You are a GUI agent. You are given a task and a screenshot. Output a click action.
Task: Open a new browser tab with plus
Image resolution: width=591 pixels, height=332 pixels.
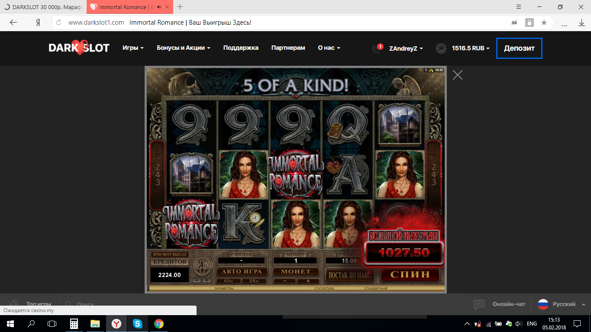pyautogui.click(x=180, y=7)
